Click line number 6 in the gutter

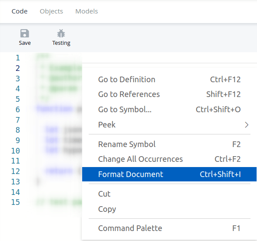[x=18, y=109]
